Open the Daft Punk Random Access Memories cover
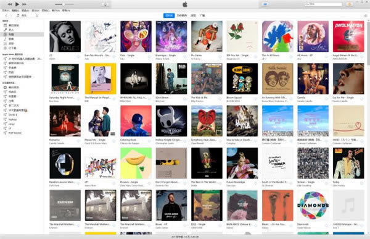 point(65,163)
